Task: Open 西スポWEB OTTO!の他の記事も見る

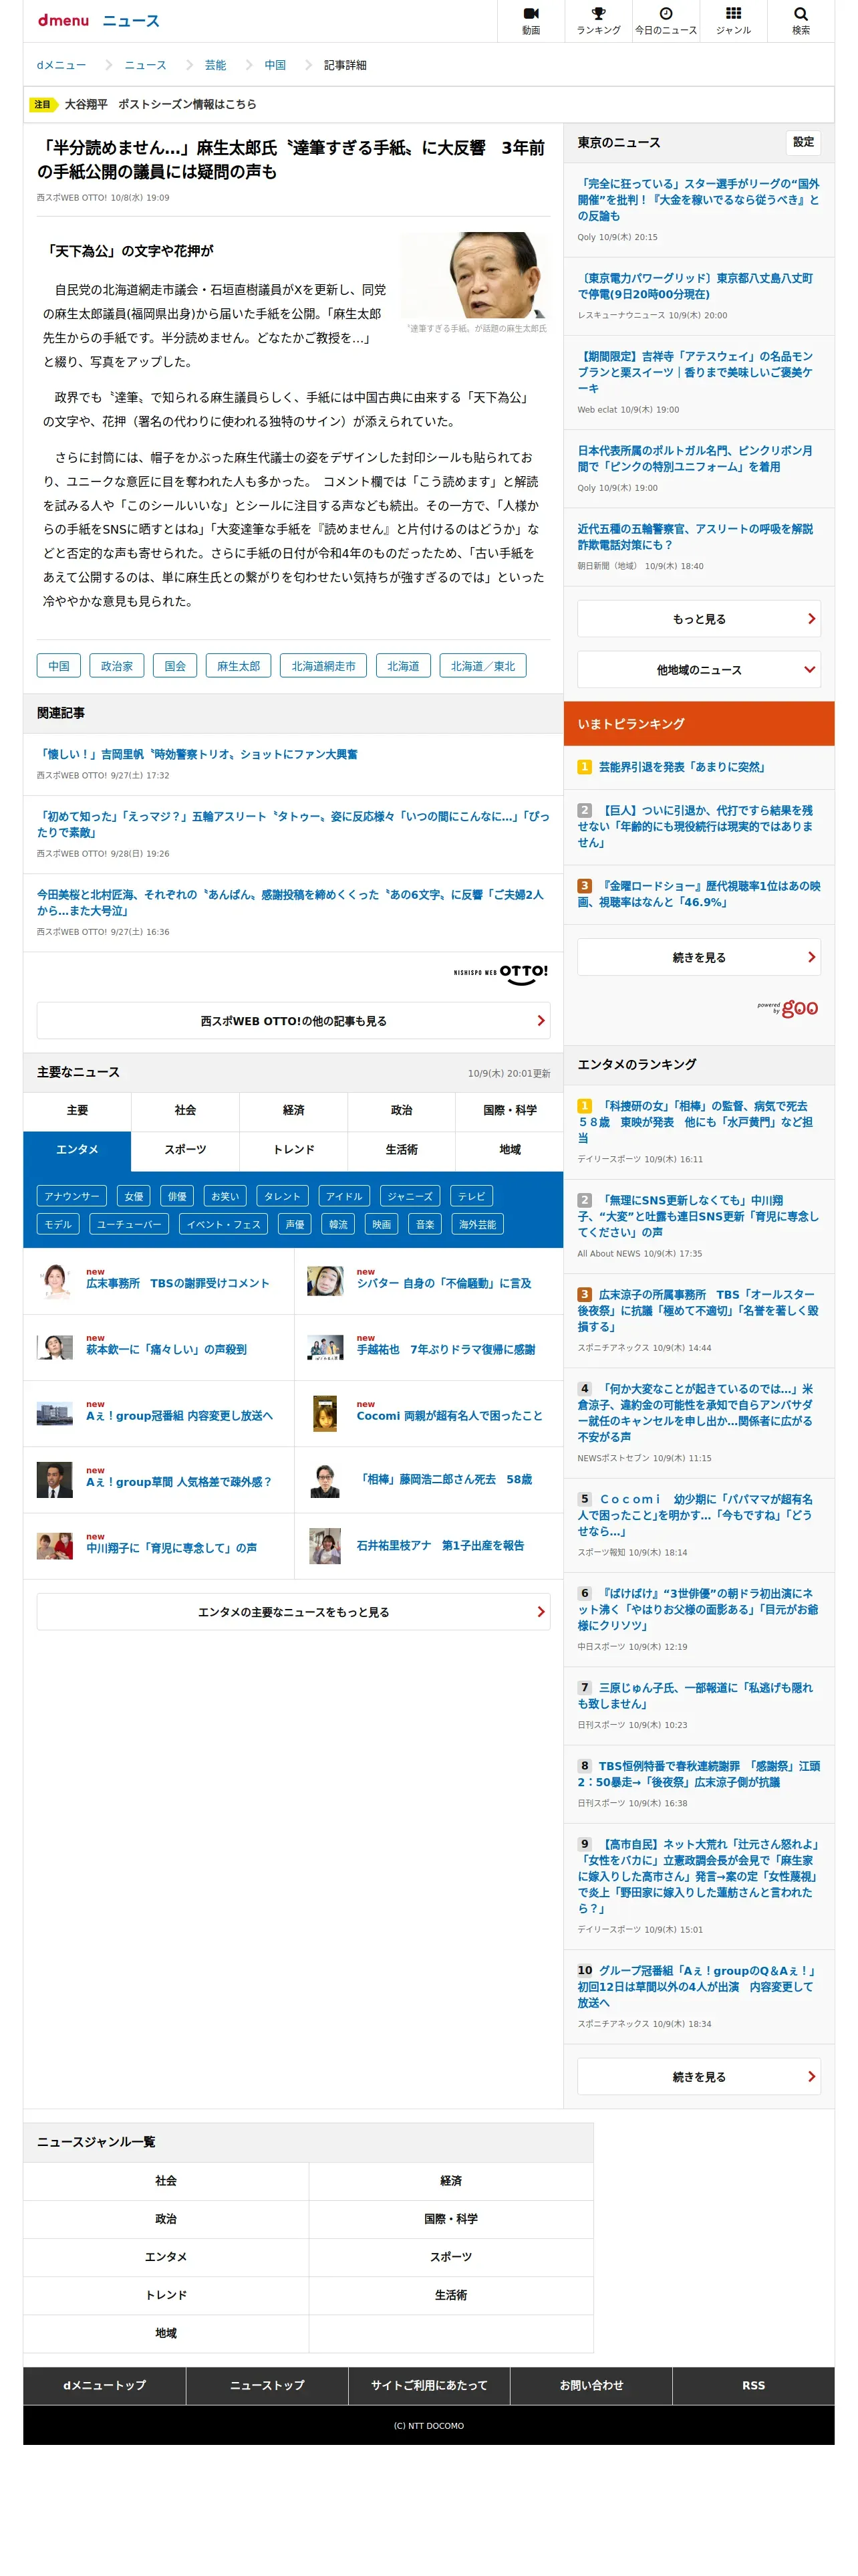Action: click(x=293, y=1020)
